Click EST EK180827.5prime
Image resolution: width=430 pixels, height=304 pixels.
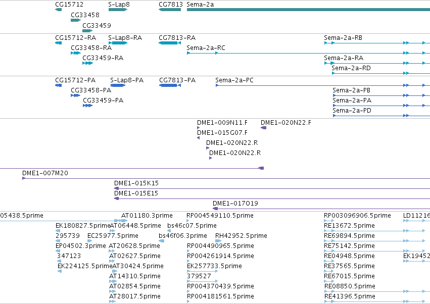[58, 231]
